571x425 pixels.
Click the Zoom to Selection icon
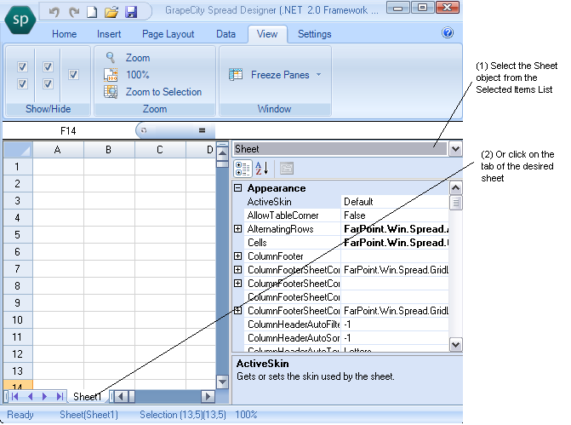click(x=111, y=92)
